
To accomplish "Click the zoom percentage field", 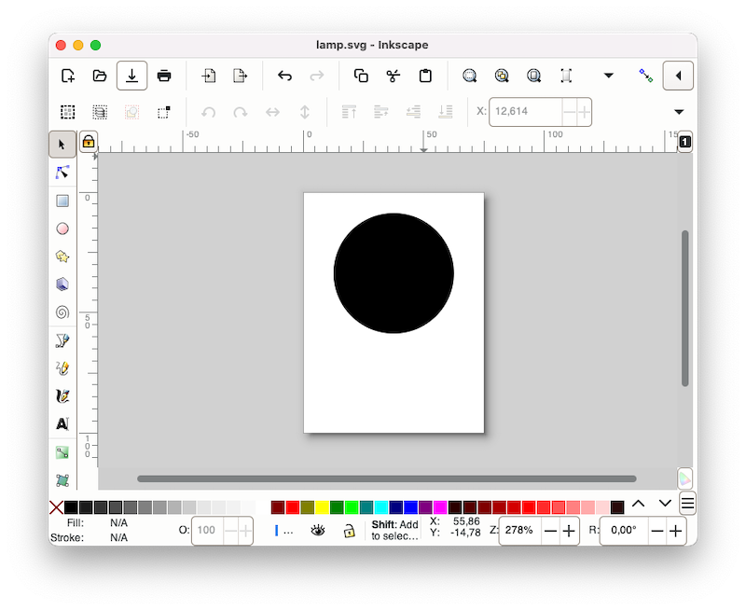I will click(x=520, y=531).
